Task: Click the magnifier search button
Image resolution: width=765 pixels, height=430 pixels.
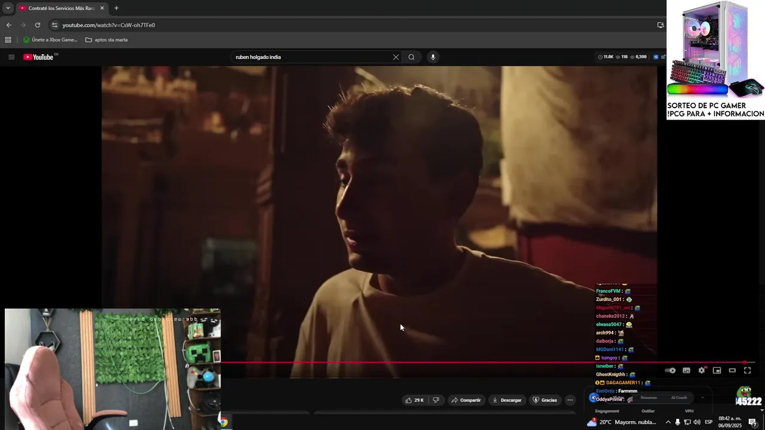Action: pos(411,57)
